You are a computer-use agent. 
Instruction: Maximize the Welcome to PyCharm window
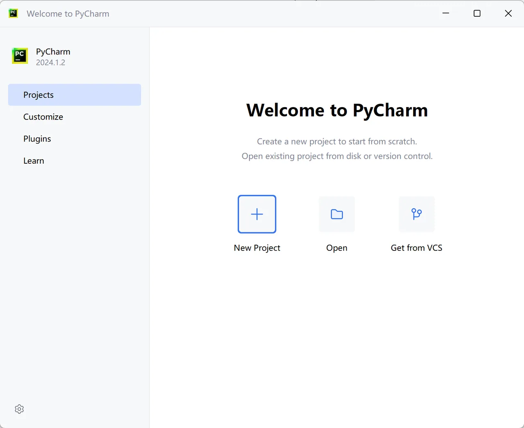pyautogui.click(x=477, y=14)
